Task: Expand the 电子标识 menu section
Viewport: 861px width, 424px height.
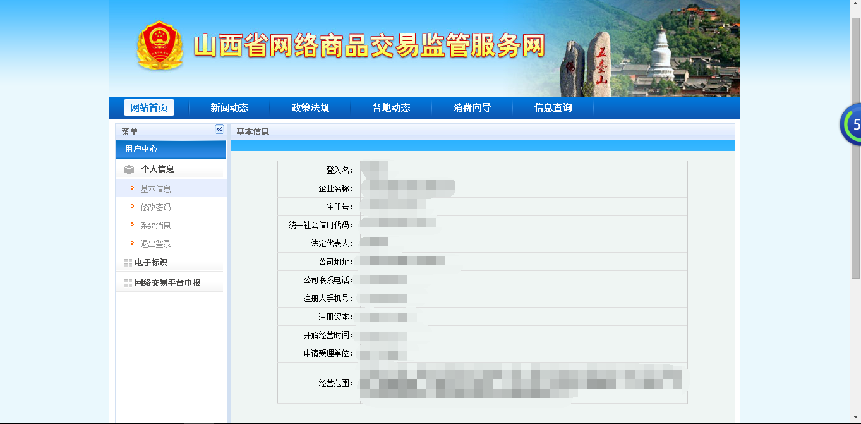Action: coord(150,263)
